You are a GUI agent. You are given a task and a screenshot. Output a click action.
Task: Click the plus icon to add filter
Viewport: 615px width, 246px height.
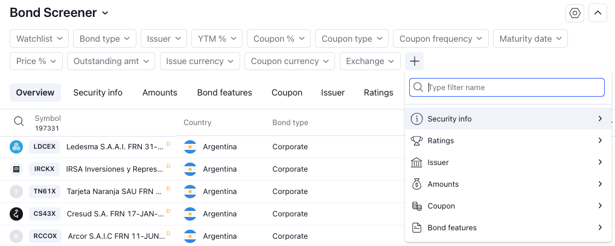414,61
